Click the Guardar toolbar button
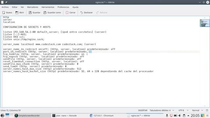Image resolution: width=210 pixels, height=118 pixels. 34,12
